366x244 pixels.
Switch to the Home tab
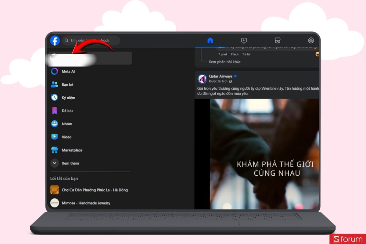(210, 41)
